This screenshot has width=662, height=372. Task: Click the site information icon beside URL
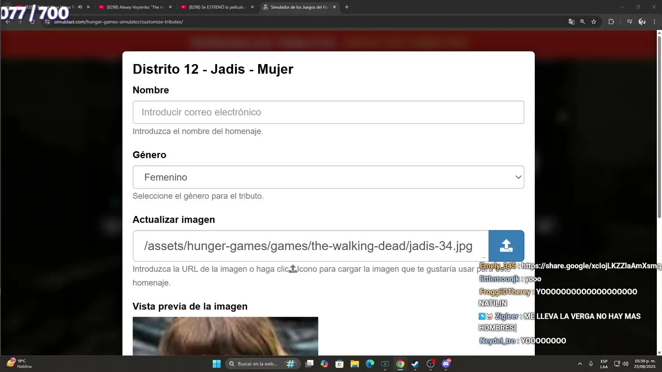click(x=47, y=22)
